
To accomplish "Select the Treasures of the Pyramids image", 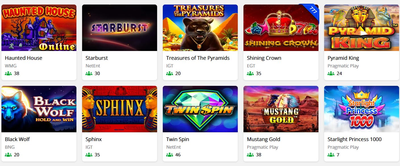I will tap(200, 28).
